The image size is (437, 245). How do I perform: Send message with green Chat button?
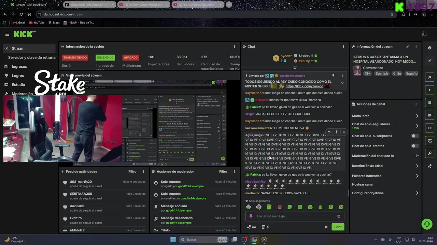point(338,227)
